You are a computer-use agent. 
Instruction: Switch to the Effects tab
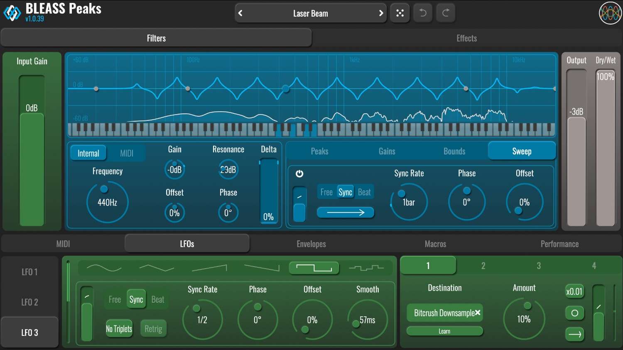466,38
